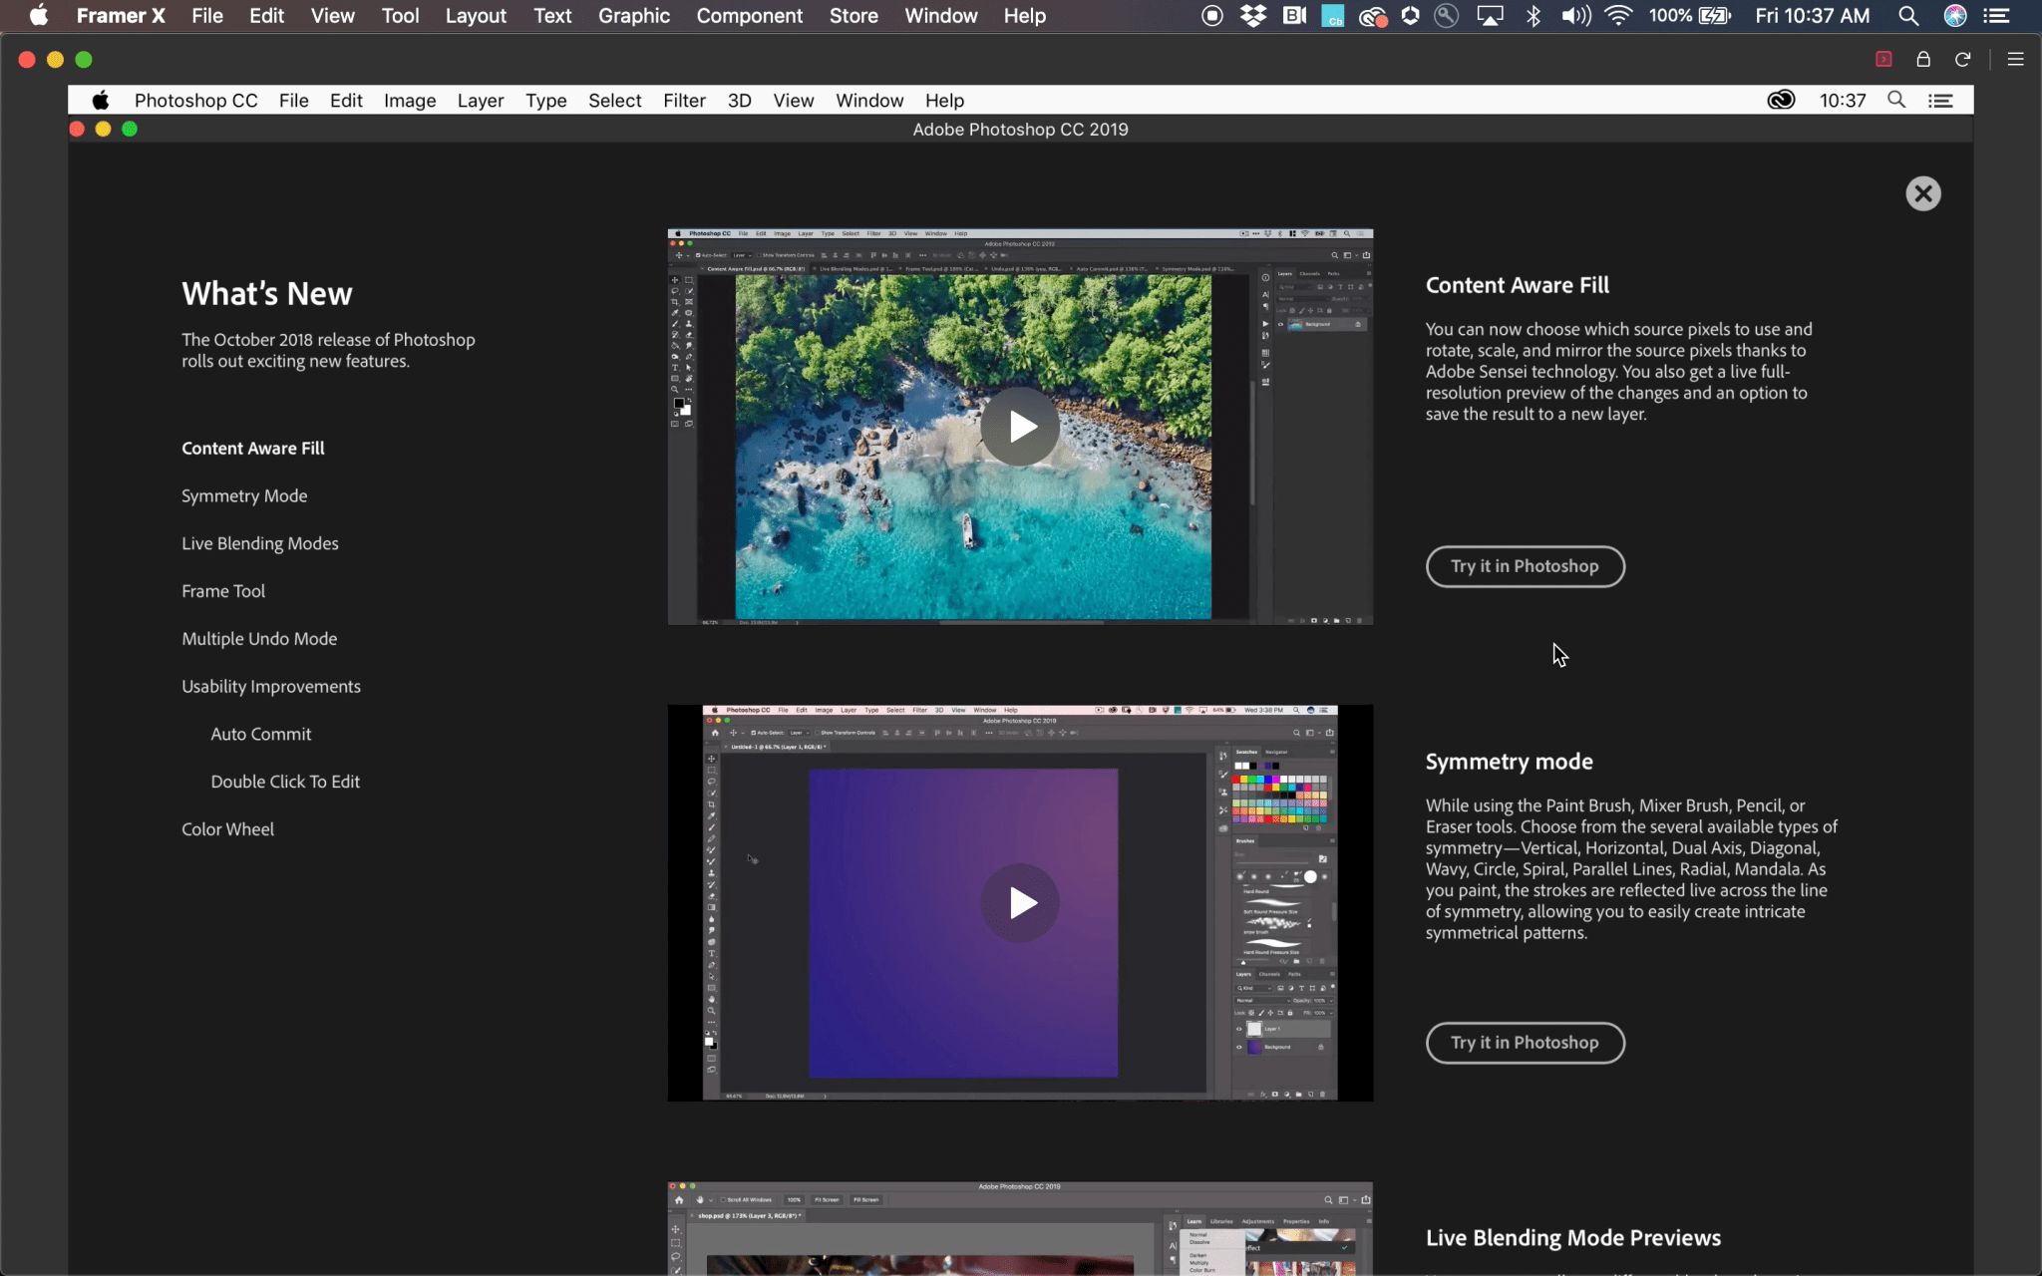Go to the Color Wheel section link
The height and width of the screenshot is (1276, 2042).
227,829
